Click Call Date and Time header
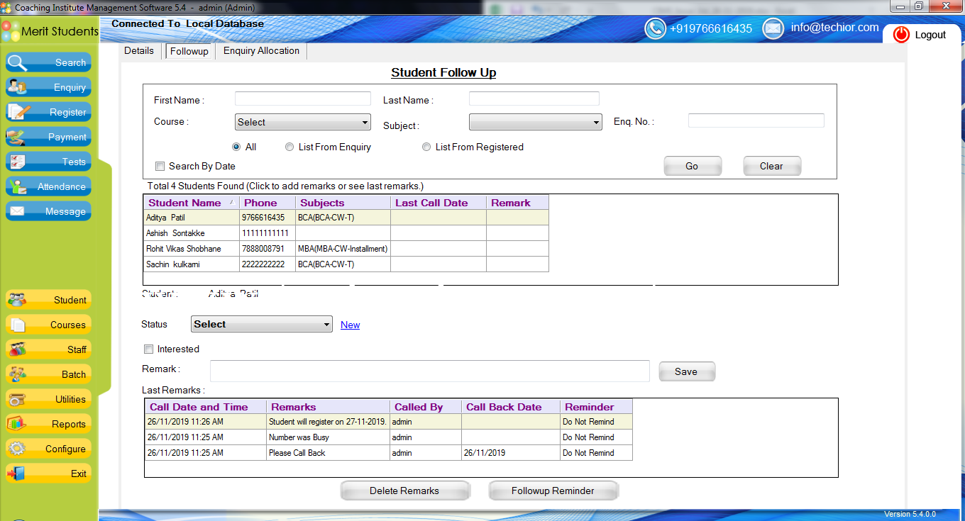Screen dimensions: 965x521 206,407
